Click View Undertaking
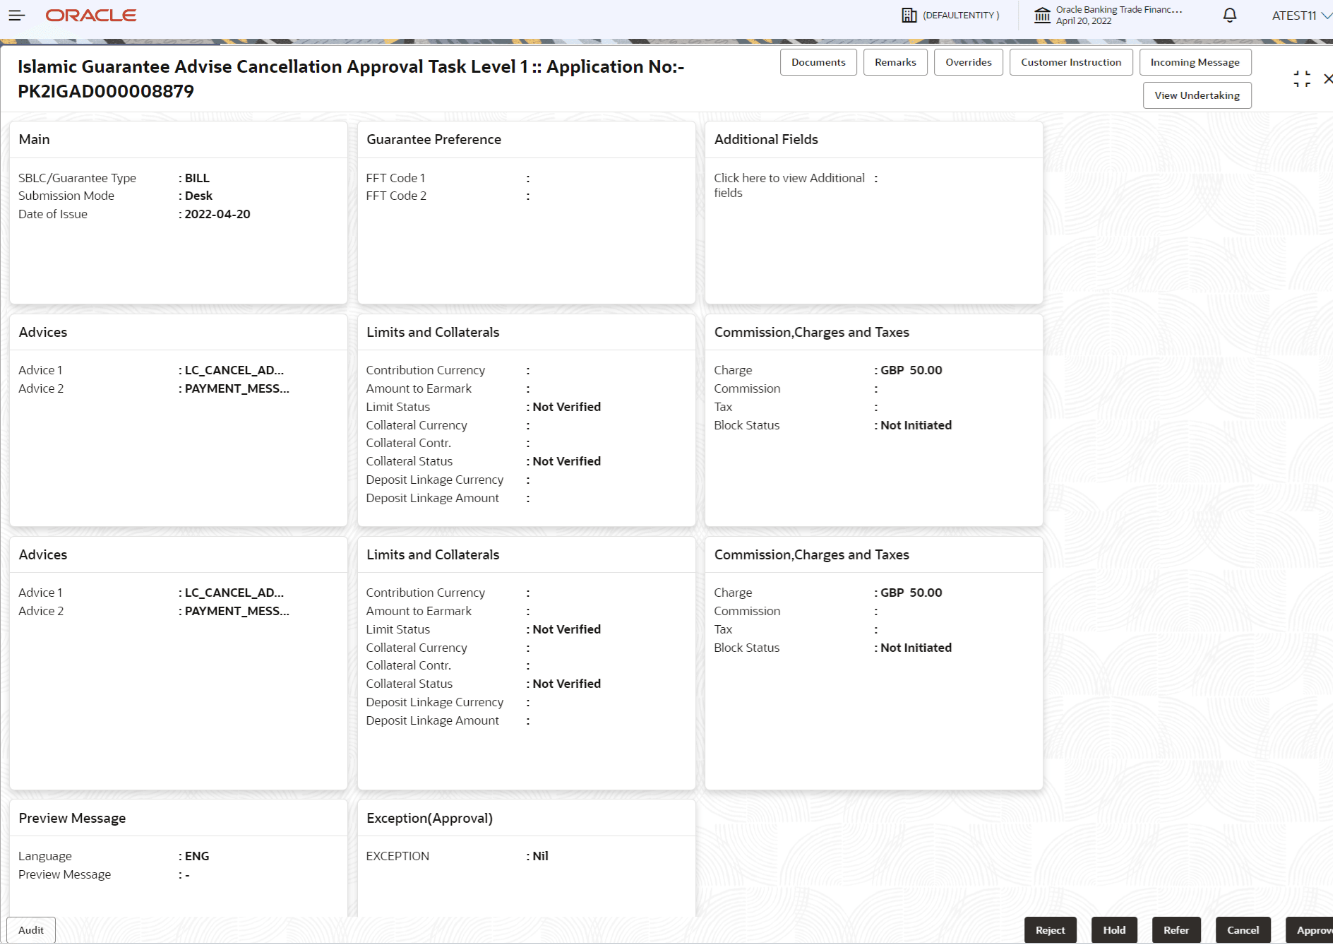 coord(1197,95)
